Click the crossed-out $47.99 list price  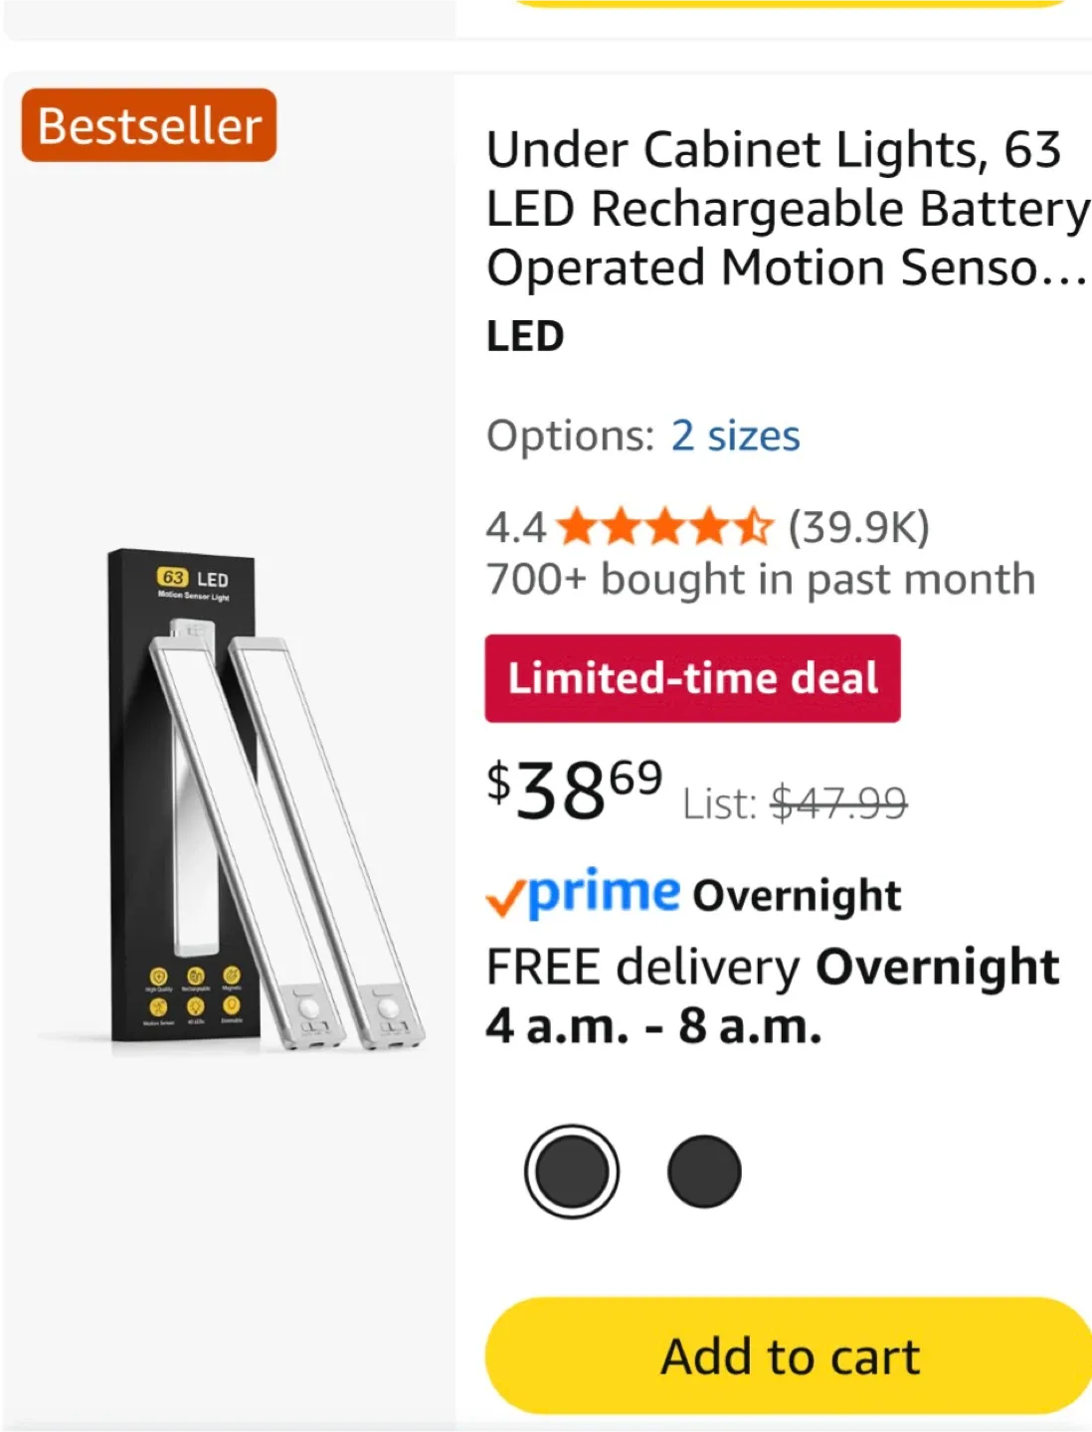pos(840,805)
